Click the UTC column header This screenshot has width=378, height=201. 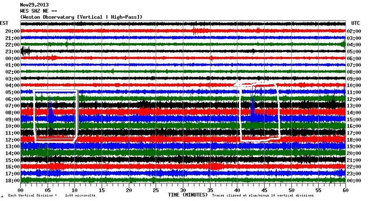355,23
